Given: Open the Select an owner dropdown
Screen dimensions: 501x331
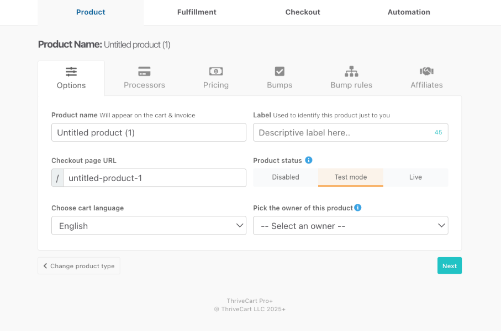Looking at the screenshot, I should point(350,226).
